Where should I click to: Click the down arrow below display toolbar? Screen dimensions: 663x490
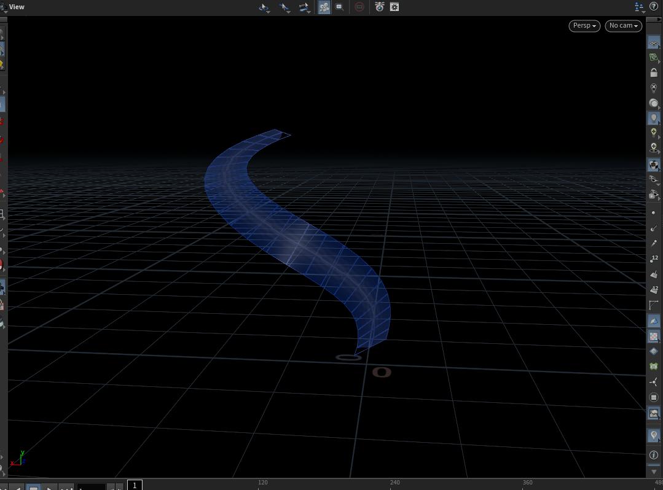(654, 472)
